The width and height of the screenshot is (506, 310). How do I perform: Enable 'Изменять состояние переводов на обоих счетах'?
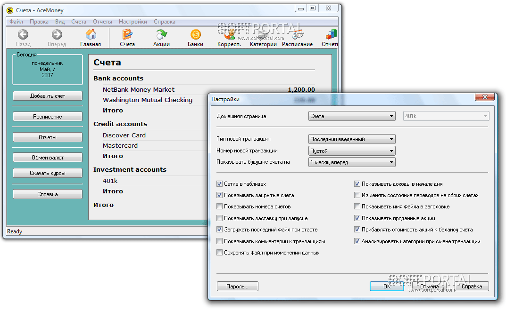(x=357, y=195)
